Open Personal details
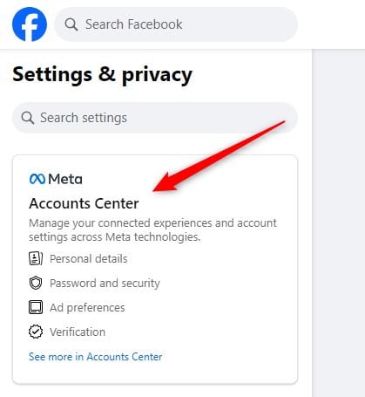Screen dimensions: 365x397 [x=89, y=258]
